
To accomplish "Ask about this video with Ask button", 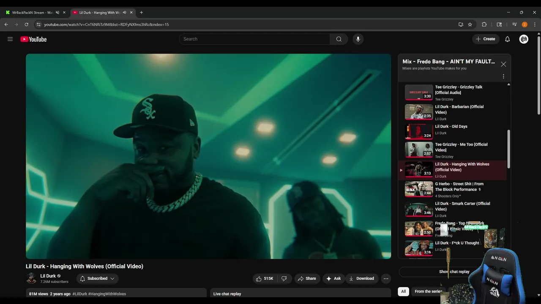I will [x=333, y=278].
